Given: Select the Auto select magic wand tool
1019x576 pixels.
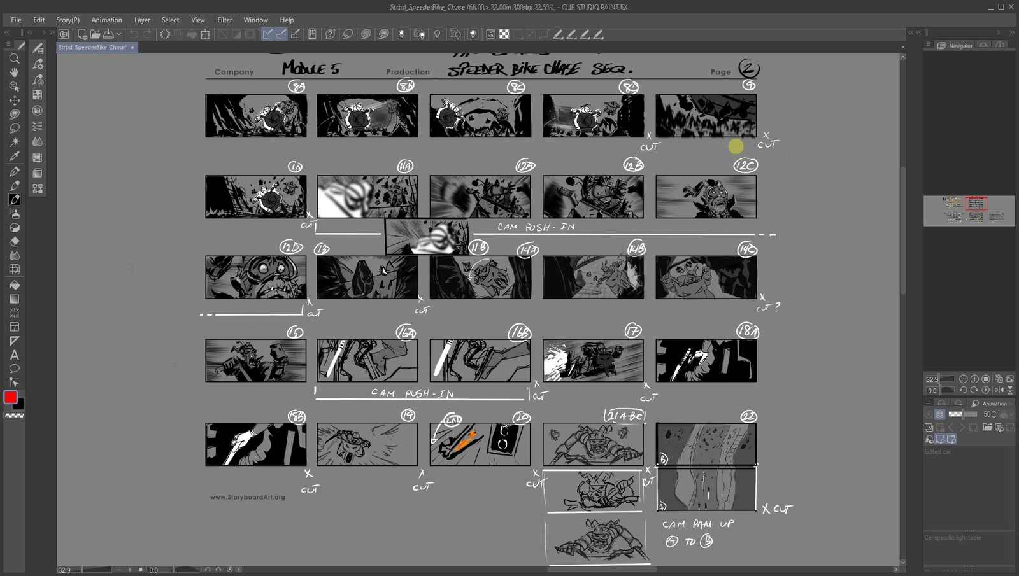Looking at the screenshot, I should coord(14,142).
